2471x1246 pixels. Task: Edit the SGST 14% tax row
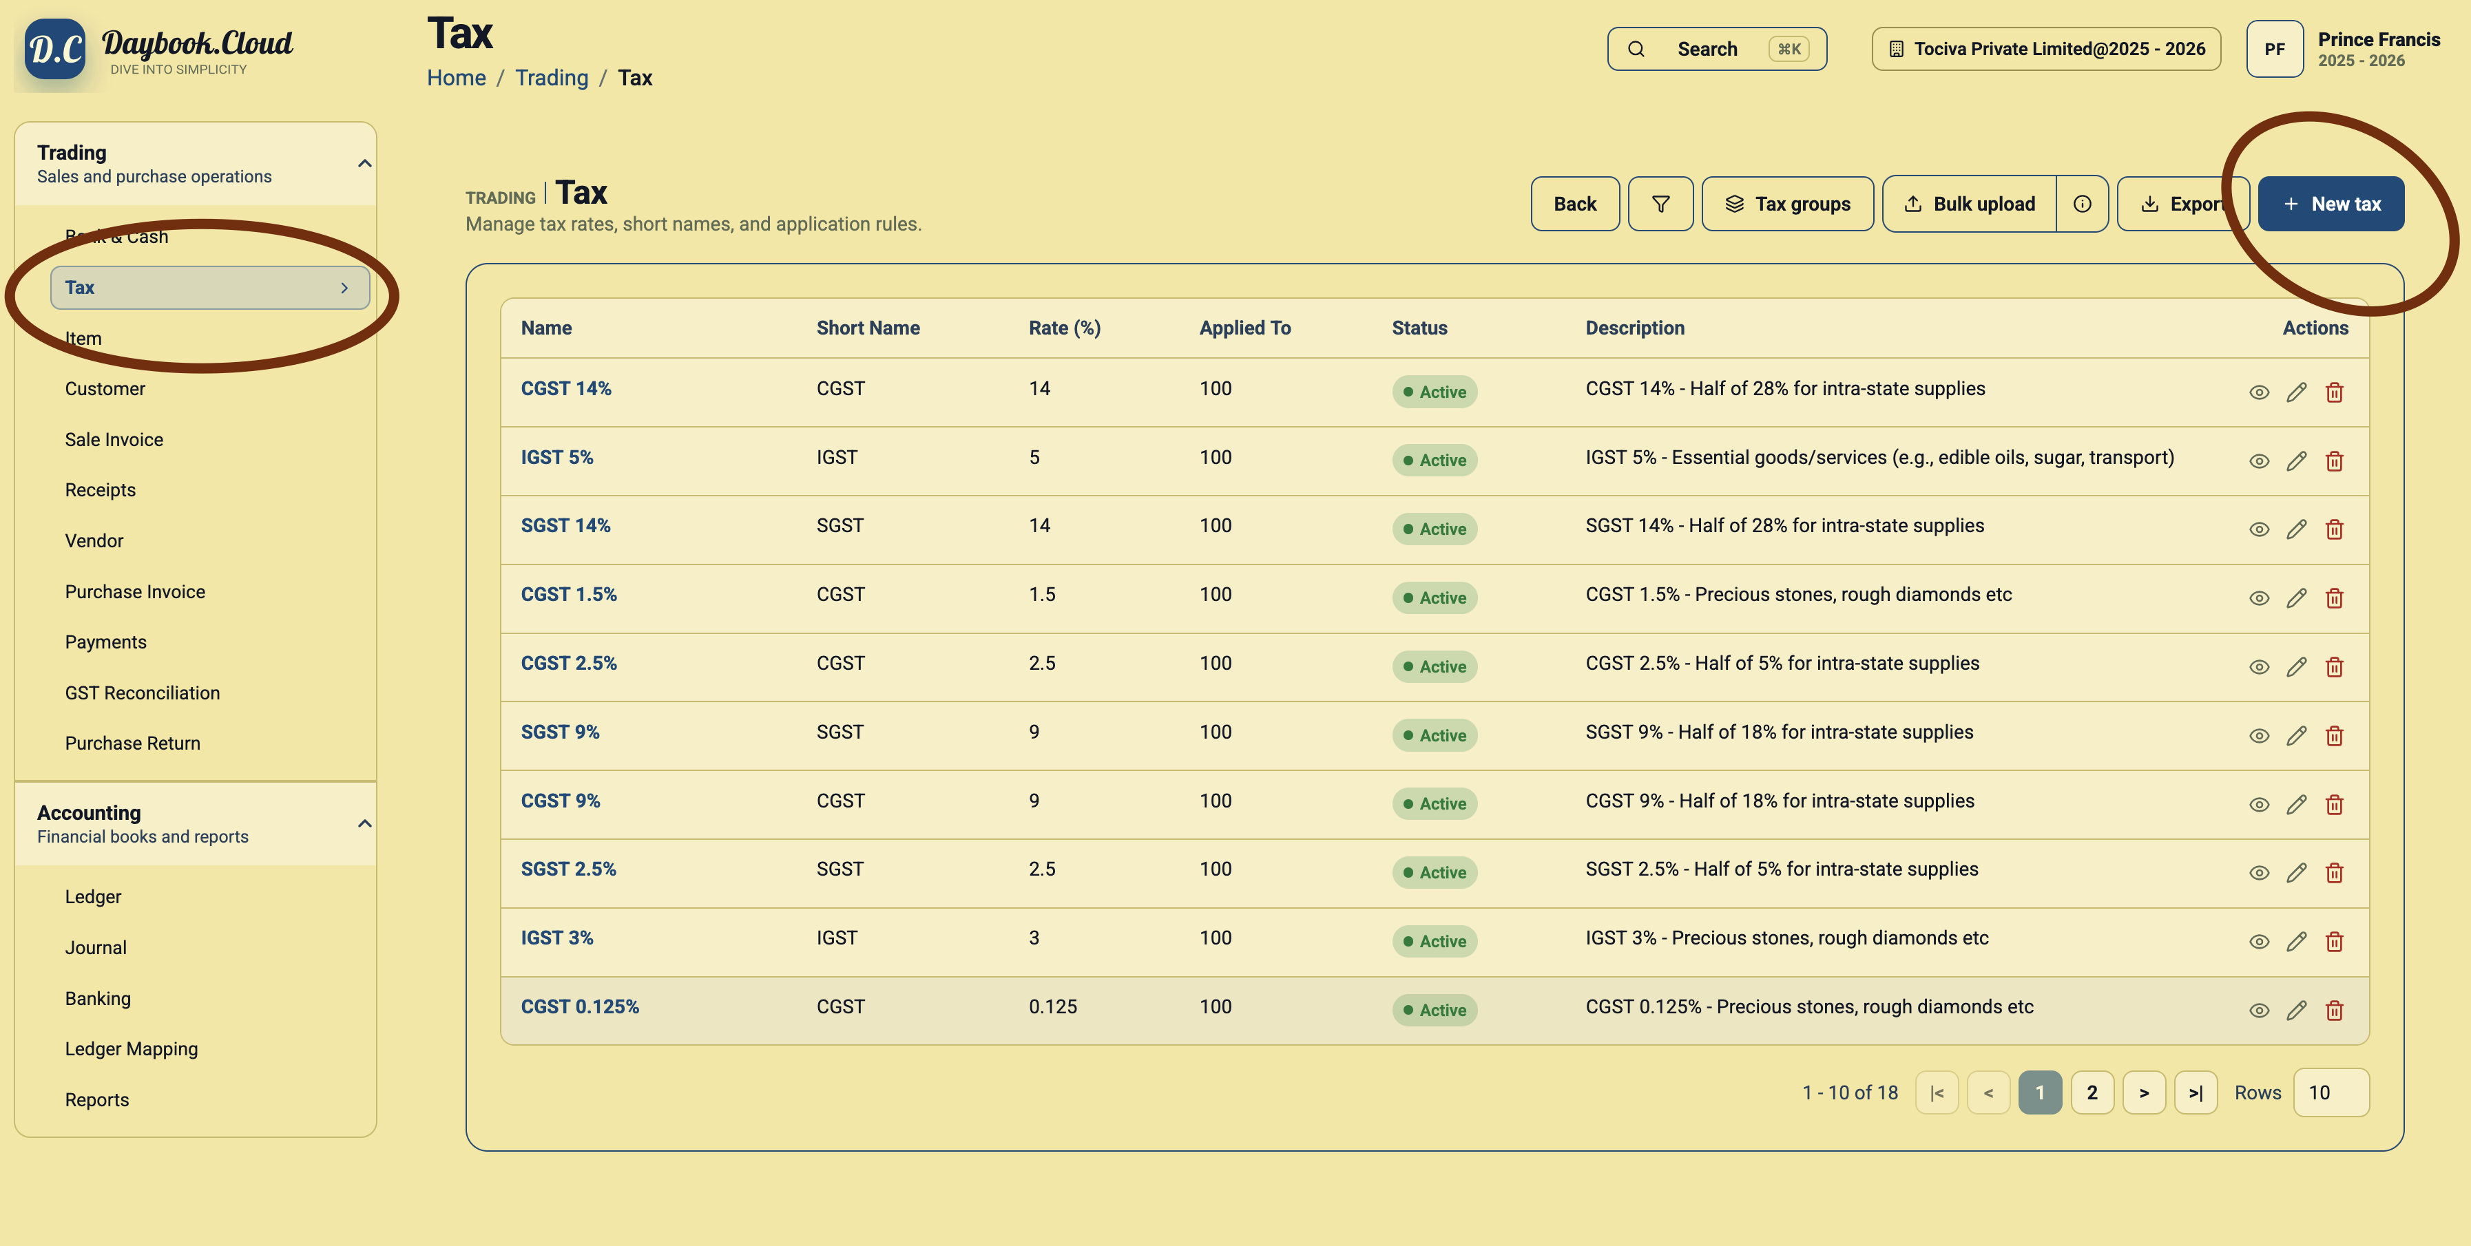tap(2296, 529)
